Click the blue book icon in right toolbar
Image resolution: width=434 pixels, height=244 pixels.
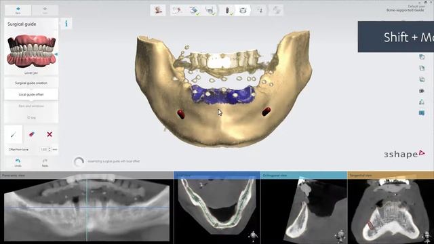pos(422,113)
